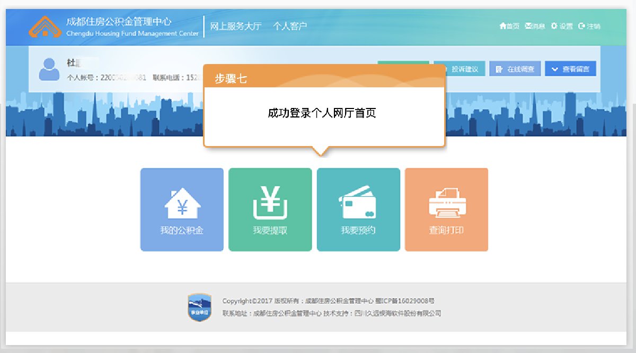Click the user avatar icon
This screenshot has width=636, height=353.
pos(49,69)
